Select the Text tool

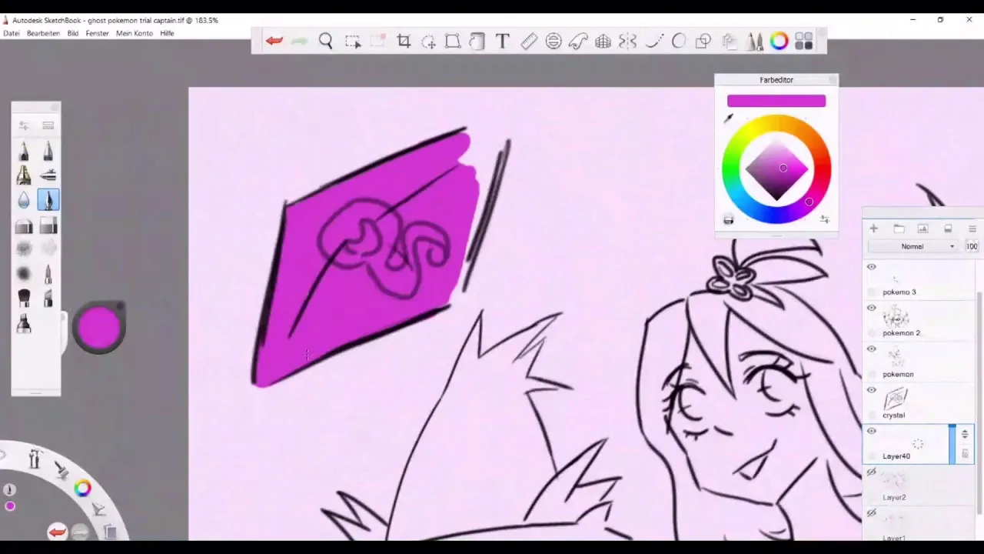click(502, 42)
